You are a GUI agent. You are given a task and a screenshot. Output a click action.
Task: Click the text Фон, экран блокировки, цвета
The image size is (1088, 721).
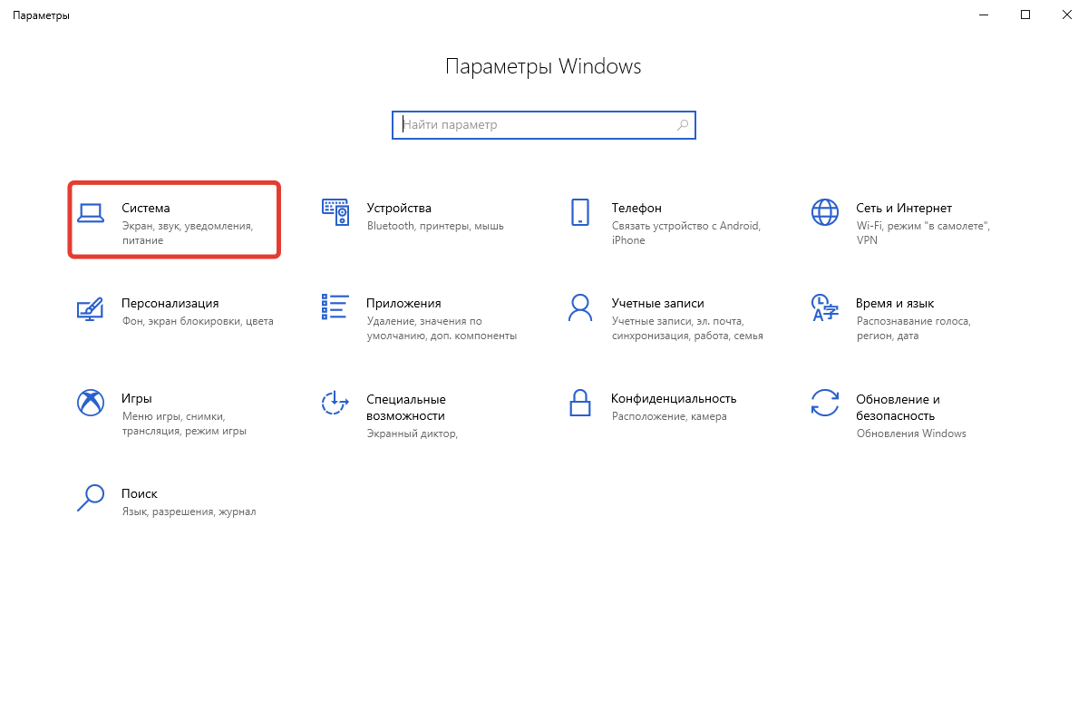click(x=198, y=321)
